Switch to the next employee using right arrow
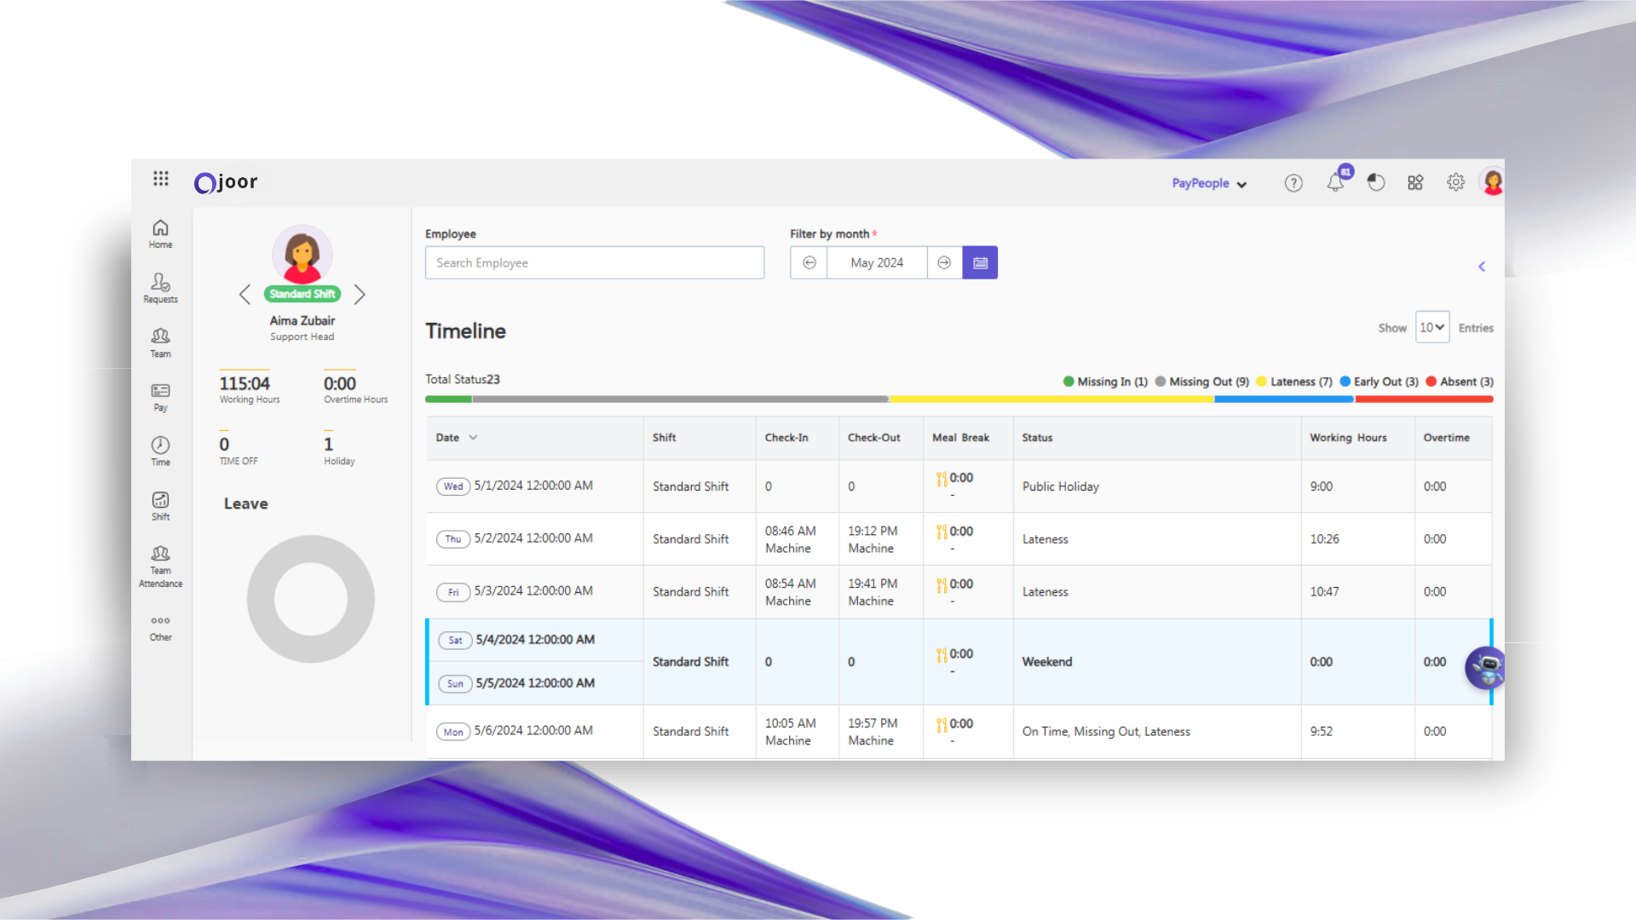1636x920 pixels. pyautogui.click(x=360, y=294)
